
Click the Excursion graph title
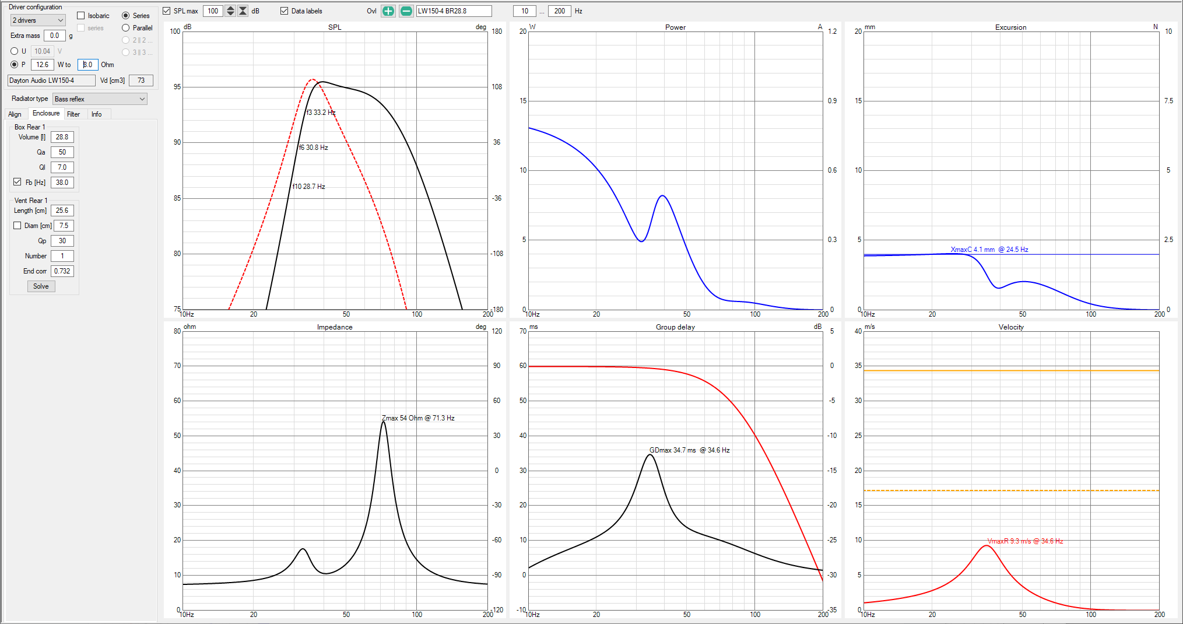pyautogui.click(x=1010, y=27)
